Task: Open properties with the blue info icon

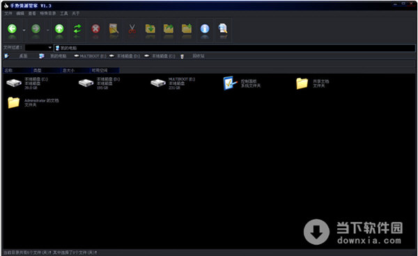Action: point(205,29)
